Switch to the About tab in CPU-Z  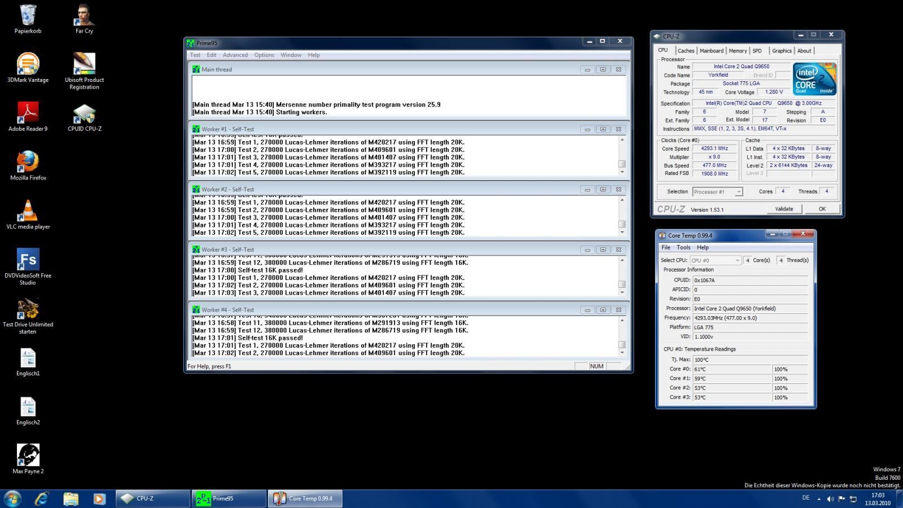(804, 51)
